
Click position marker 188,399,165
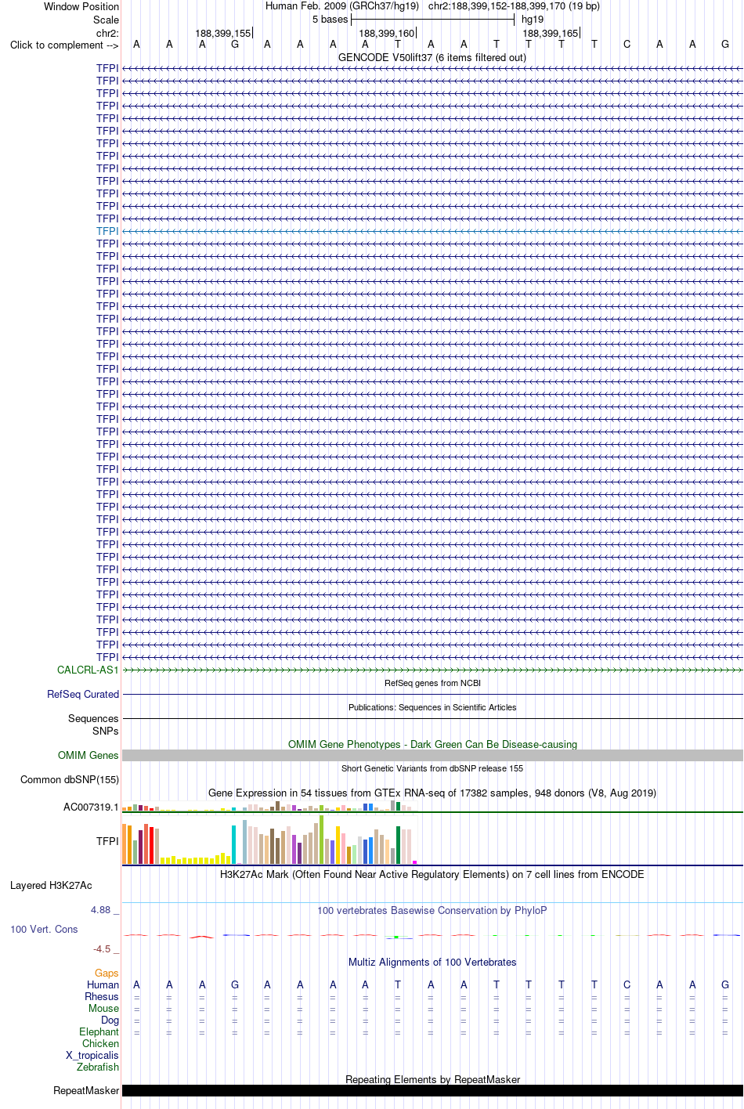coord(551,34)
